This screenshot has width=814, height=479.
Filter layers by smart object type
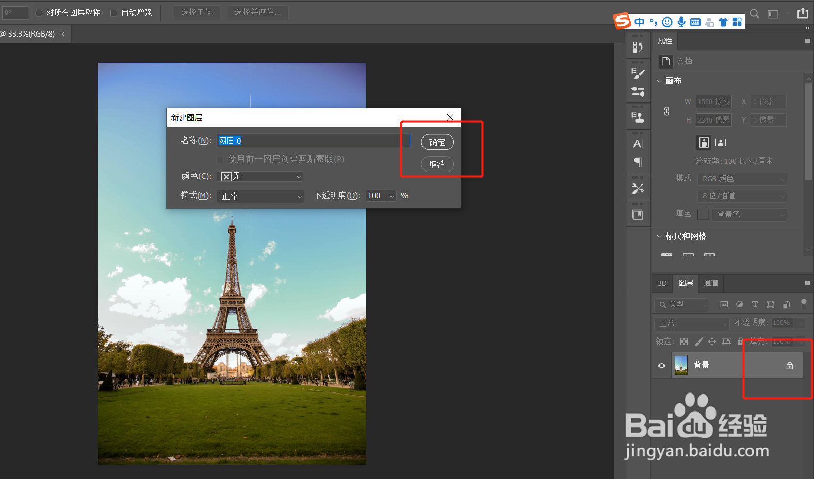(x=786, y=304)
